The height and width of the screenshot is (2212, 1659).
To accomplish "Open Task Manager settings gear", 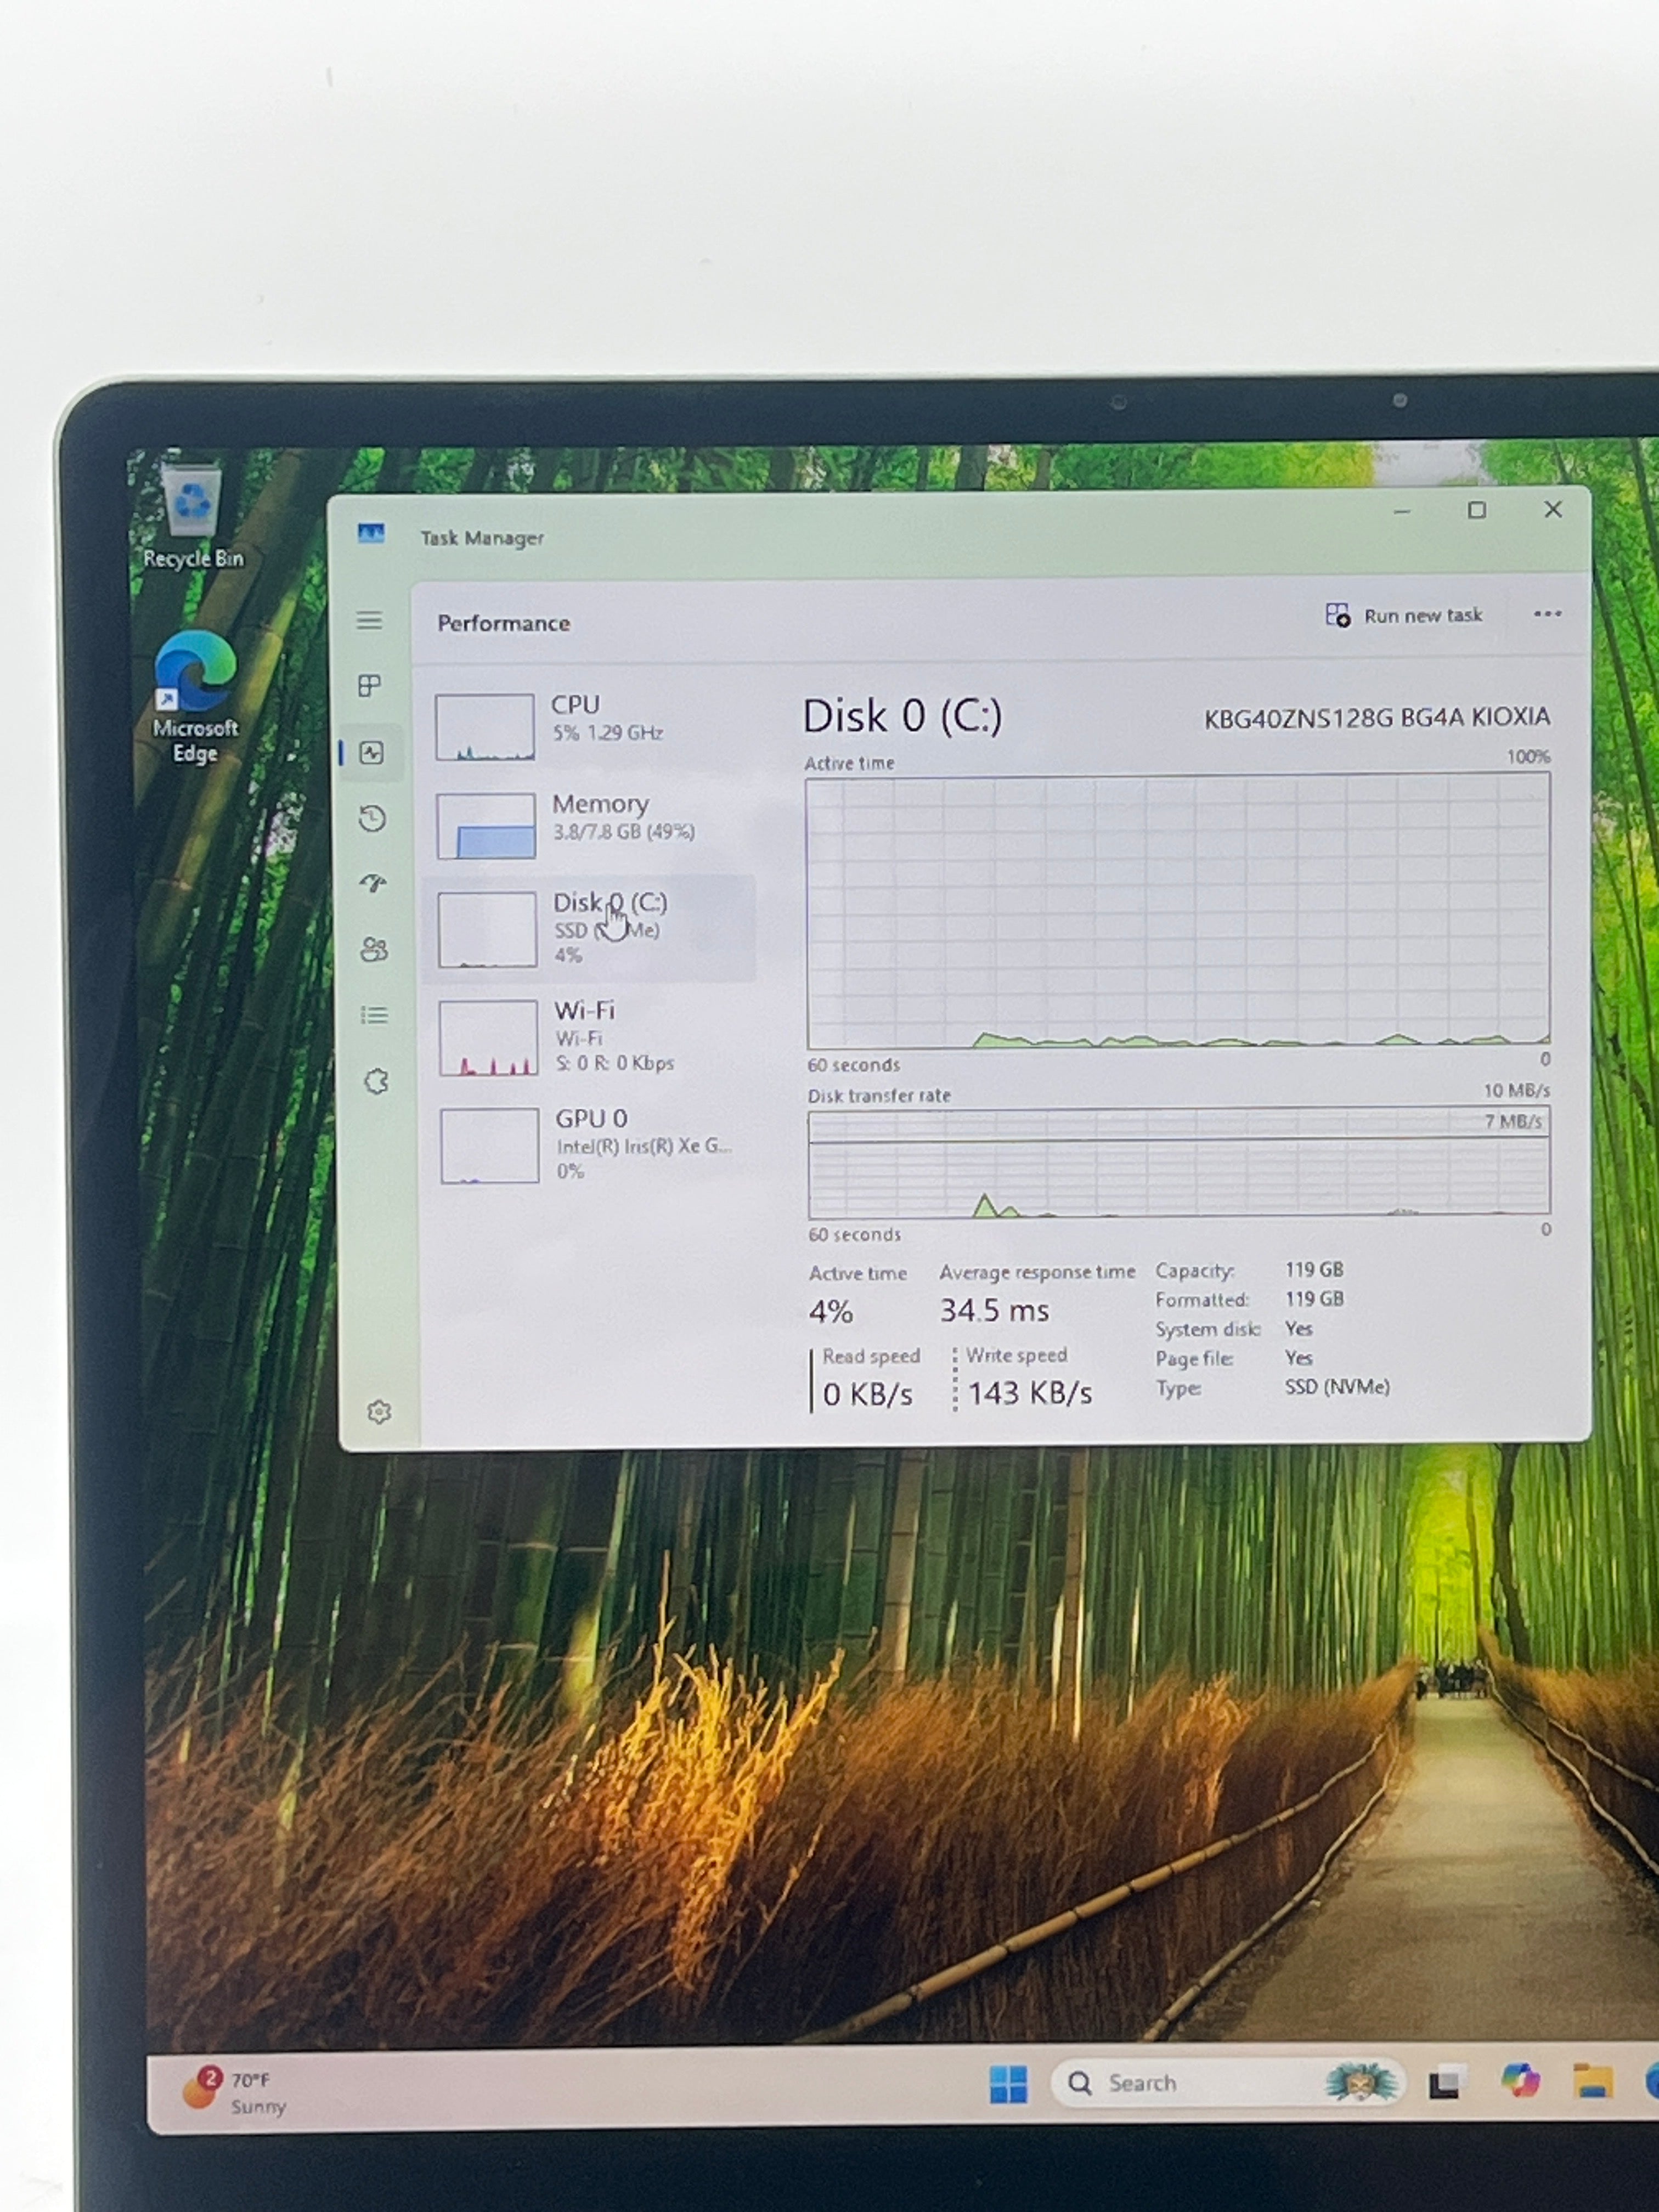I will 379,1412.
